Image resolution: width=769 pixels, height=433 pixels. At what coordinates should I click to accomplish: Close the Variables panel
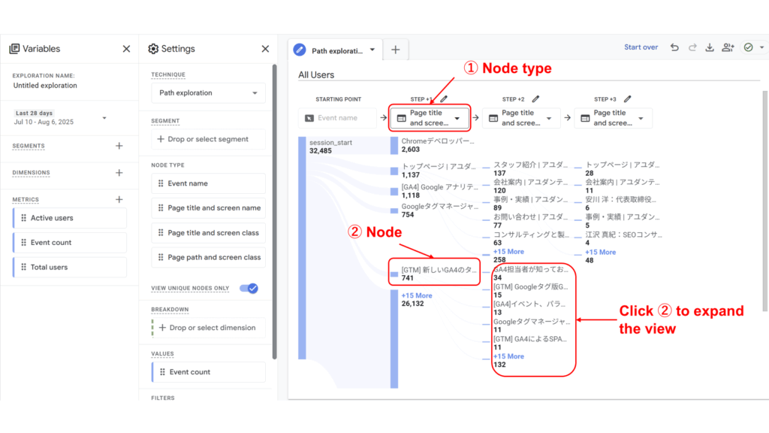126,49
